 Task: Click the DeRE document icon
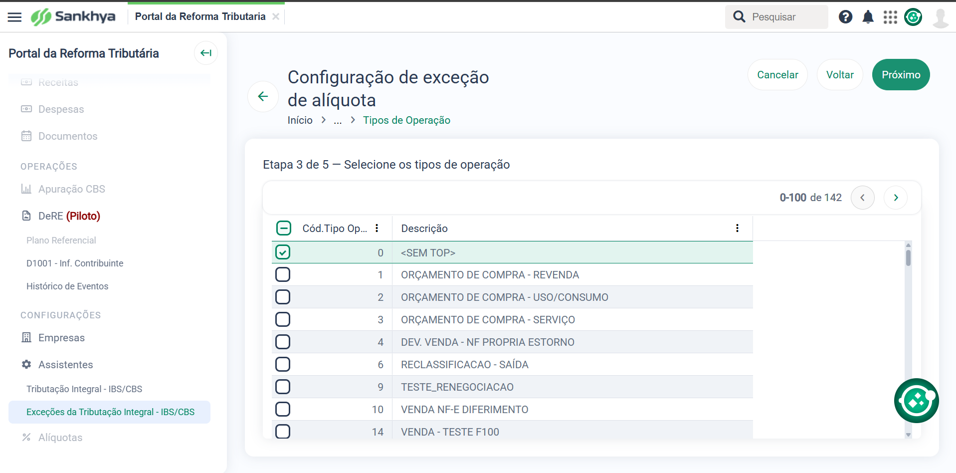pyautogui.click(x=26, y=216)
